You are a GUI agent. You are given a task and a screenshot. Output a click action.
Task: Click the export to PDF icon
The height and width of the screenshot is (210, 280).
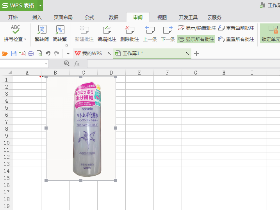pyautogui.click(x=22, y=53)
